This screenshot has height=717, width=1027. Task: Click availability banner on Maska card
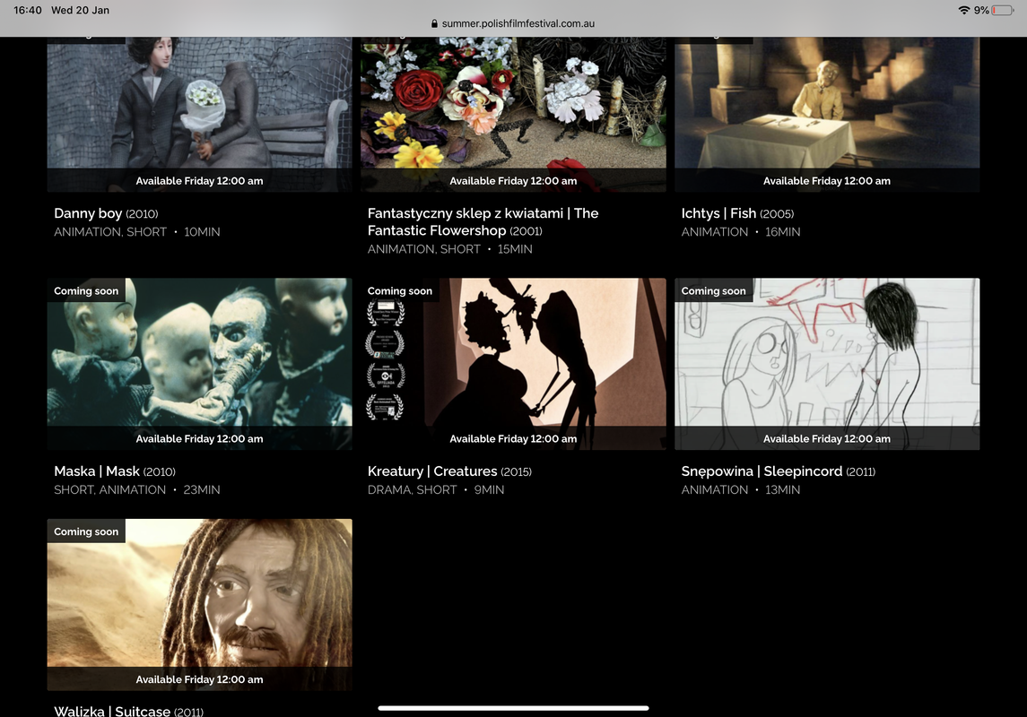pyautogui.click(x=199, y=438)
